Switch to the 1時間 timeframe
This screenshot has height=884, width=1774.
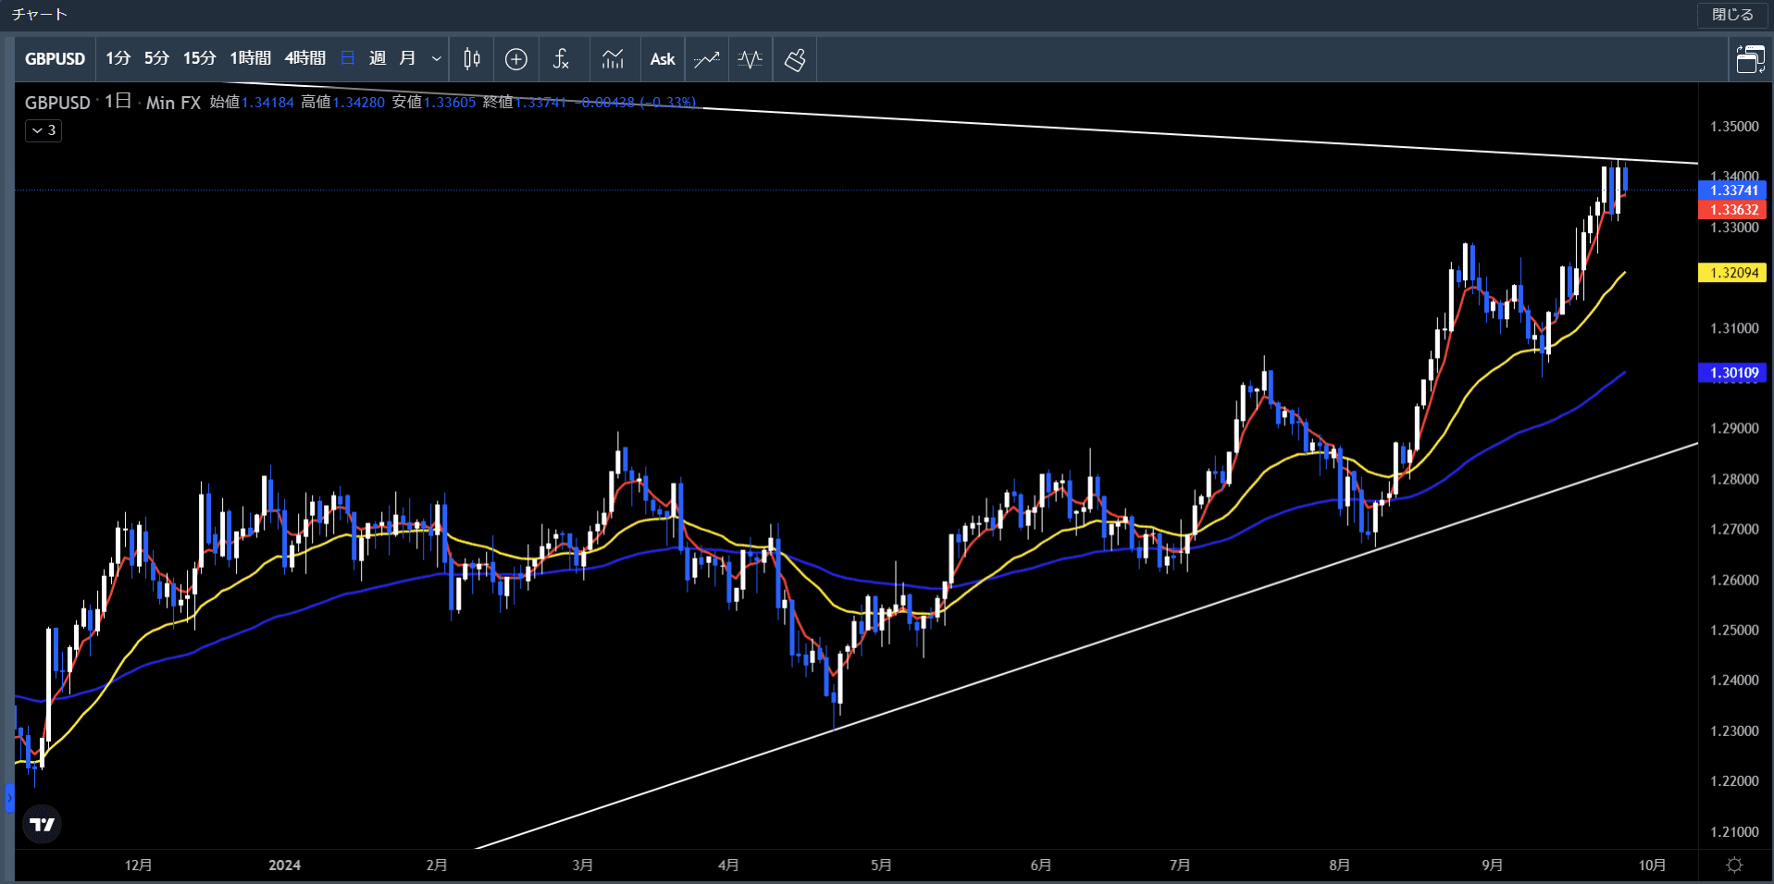point(250,58)
